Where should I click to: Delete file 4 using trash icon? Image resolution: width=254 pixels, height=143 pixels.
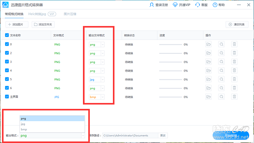(234, 71)
